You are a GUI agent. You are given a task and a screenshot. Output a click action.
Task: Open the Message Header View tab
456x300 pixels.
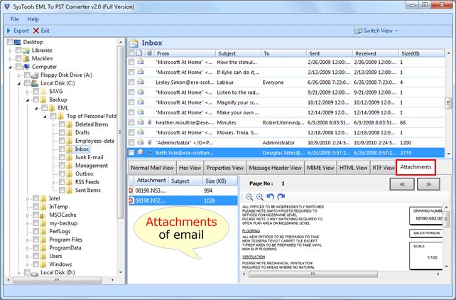pyautogui.click(x=275, y=168)
